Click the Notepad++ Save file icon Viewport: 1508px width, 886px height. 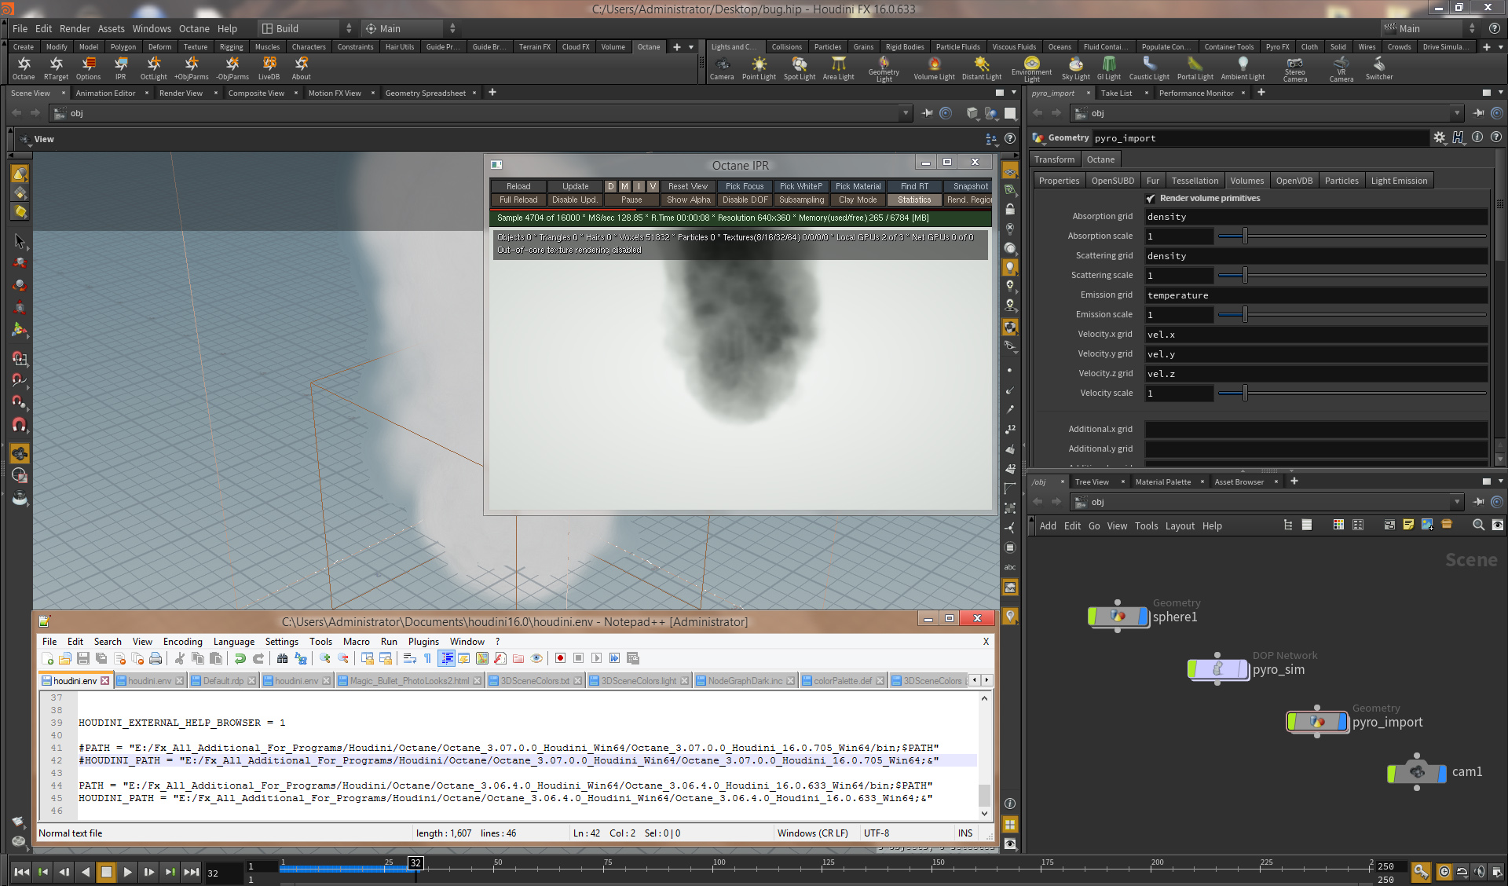pyautogui.click(x=83, y=658)
